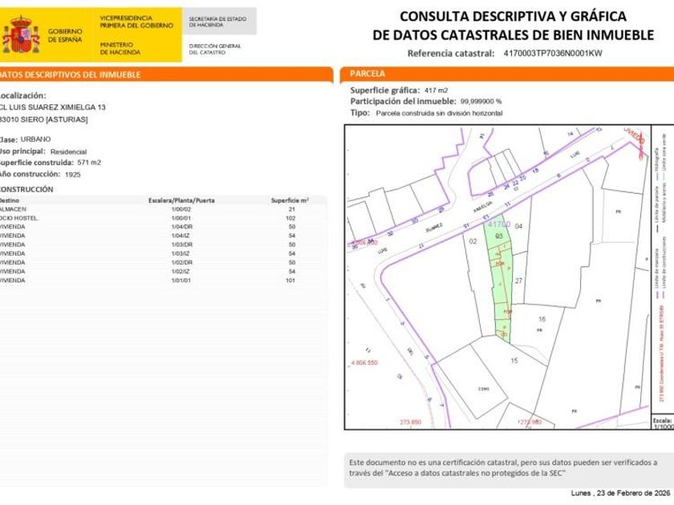Click cadastral reference 4170003TP7036N0001KW

(x=553, y=53)
